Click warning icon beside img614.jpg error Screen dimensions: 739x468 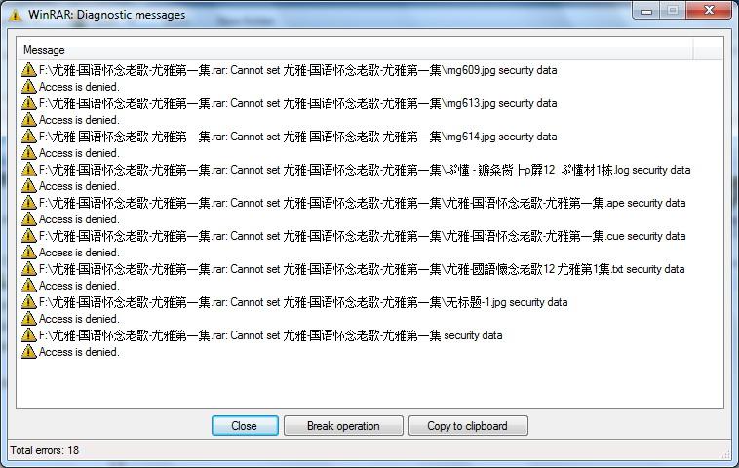coord(28,136)
